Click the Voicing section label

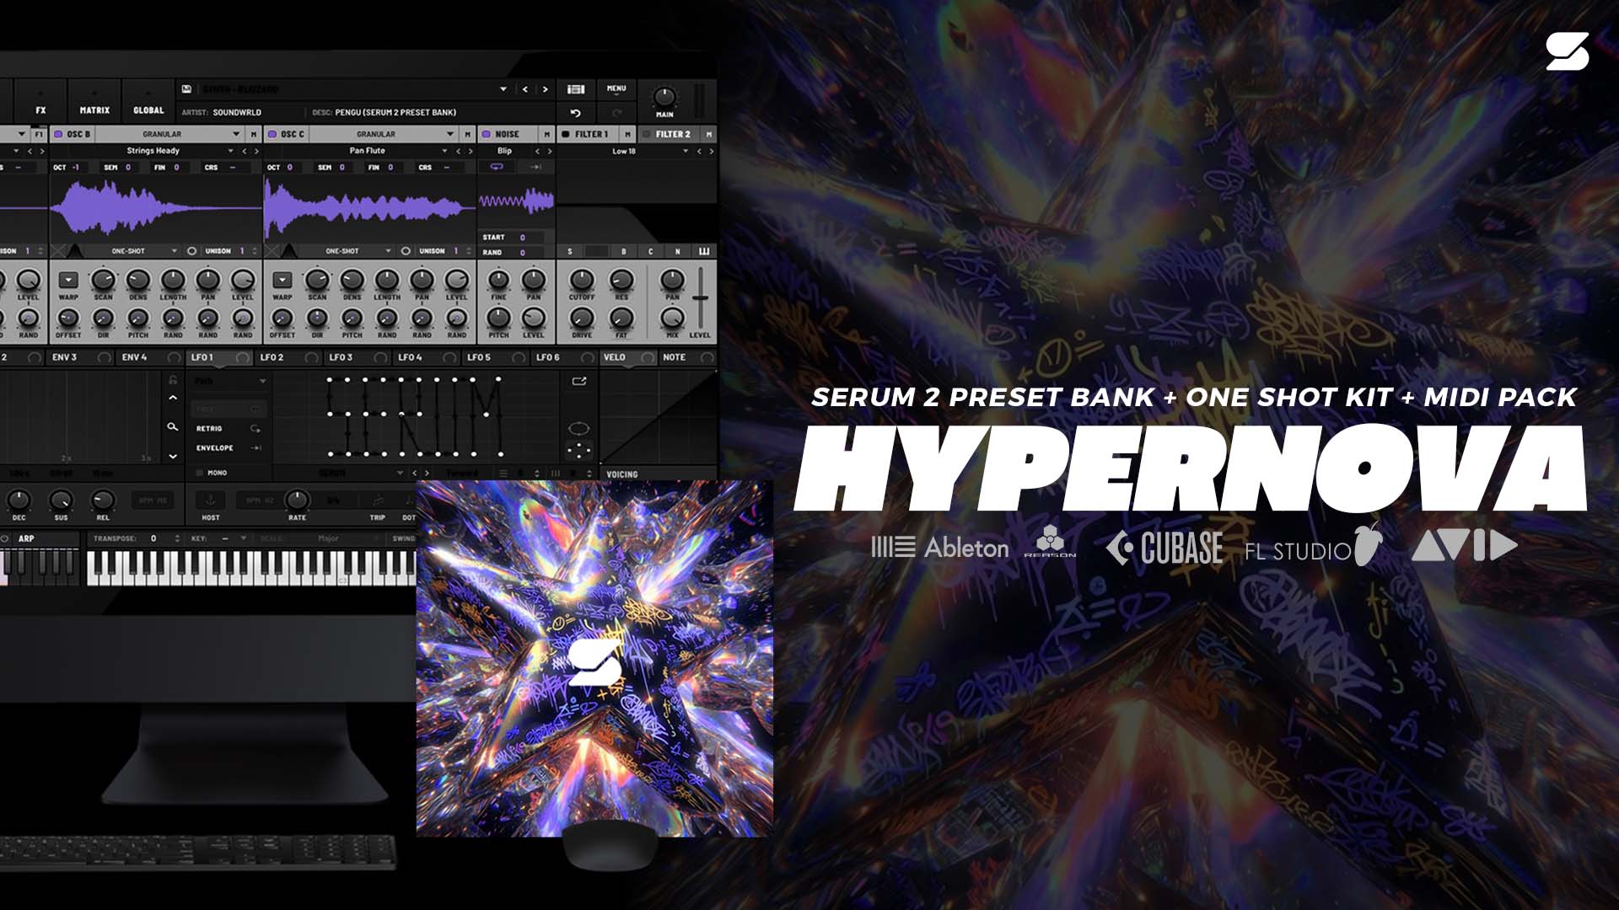point(622,474)
